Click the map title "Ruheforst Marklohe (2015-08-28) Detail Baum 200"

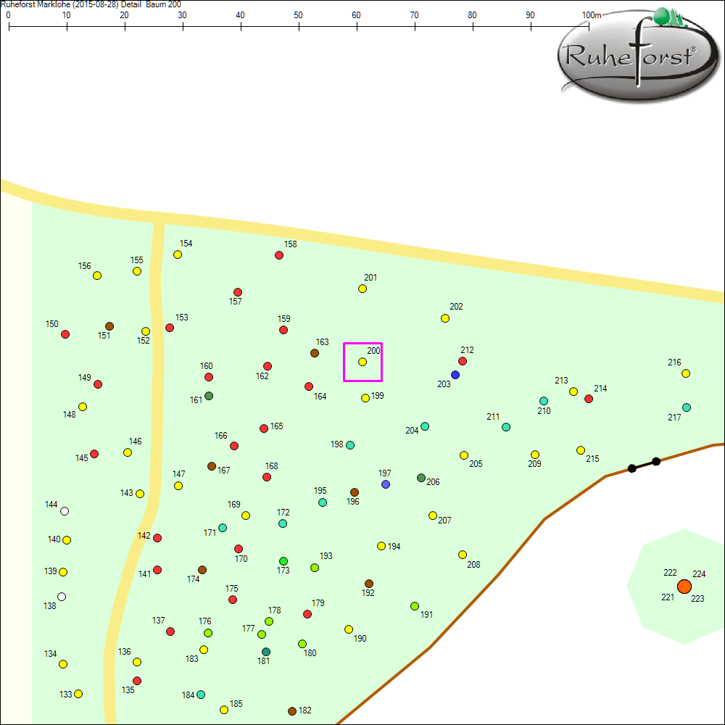pyautogui.click(x=91, y=4)
